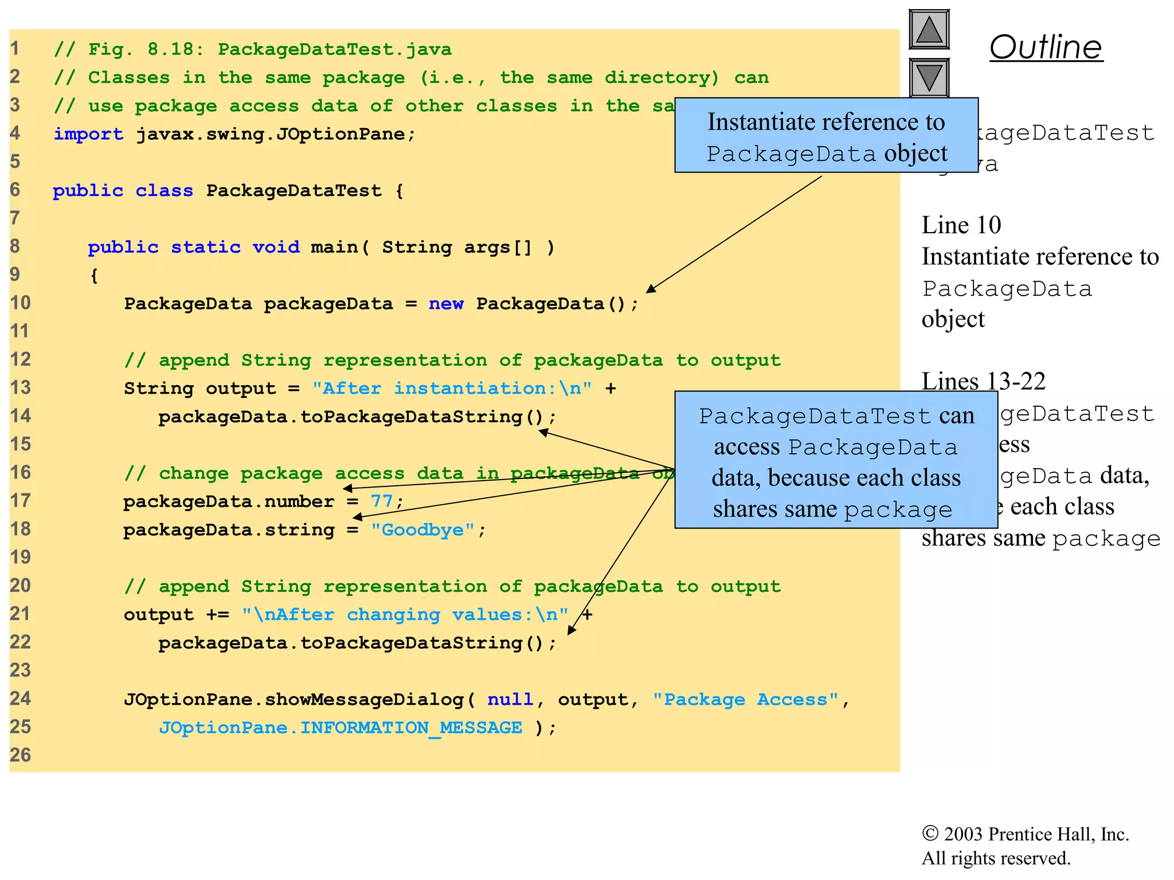The width and height of the screenshot is (1174, 880).
Task: Click 'public class PackageDataTest {' declaration
Action: click(228, 190)
